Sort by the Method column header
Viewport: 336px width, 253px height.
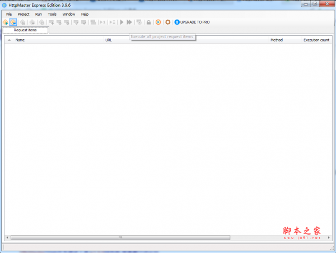click(x=277, y=40)
